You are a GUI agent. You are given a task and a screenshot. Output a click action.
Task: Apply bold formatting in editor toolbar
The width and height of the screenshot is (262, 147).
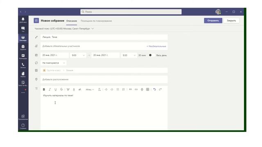(x=44, y=89)
